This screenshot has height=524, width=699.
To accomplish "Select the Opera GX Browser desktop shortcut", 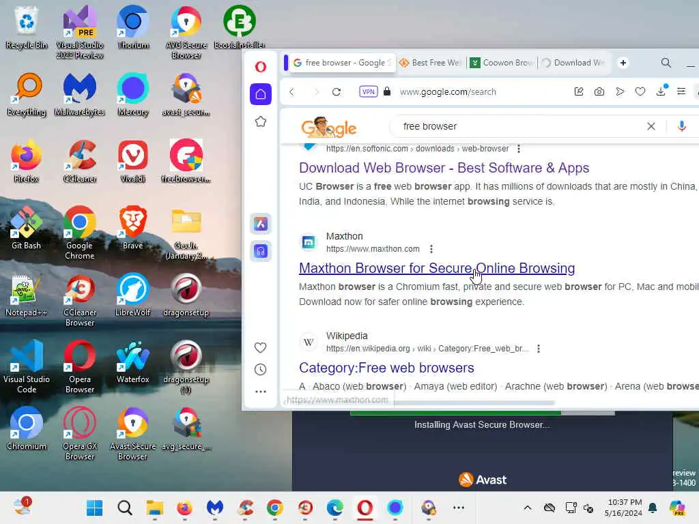I will click(79, 434).
